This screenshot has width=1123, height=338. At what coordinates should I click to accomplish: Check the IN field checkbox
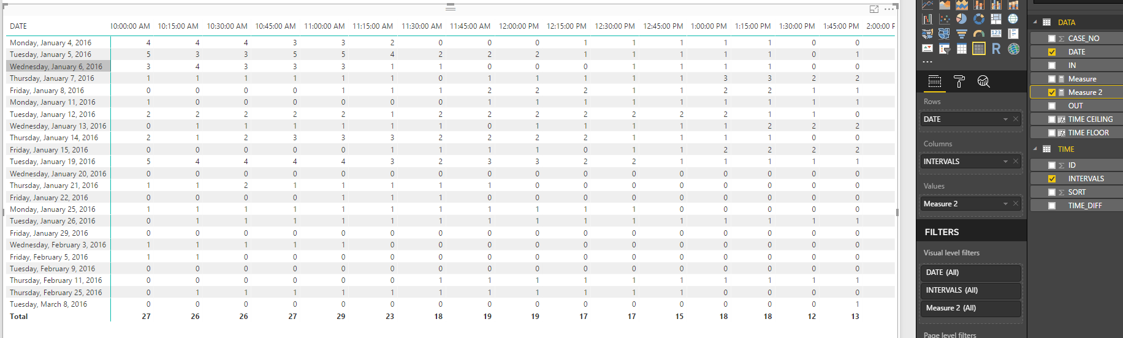1052,66
